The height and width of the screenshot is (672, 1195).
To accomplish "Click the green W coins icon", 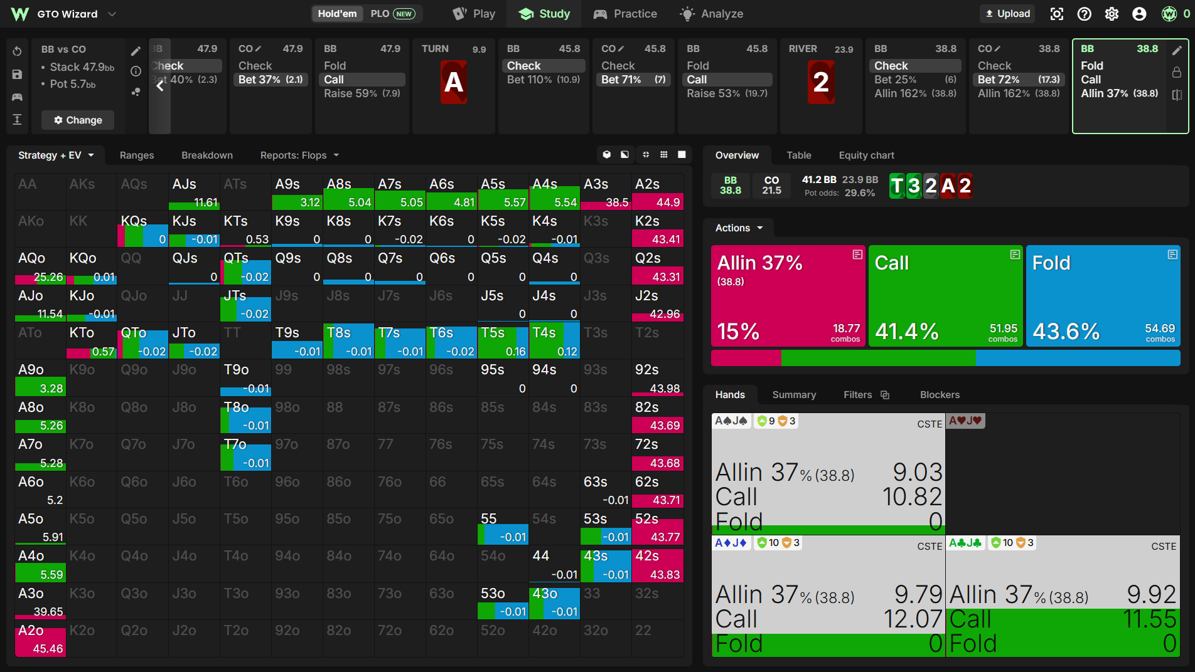I will [x=1169, y=14].
